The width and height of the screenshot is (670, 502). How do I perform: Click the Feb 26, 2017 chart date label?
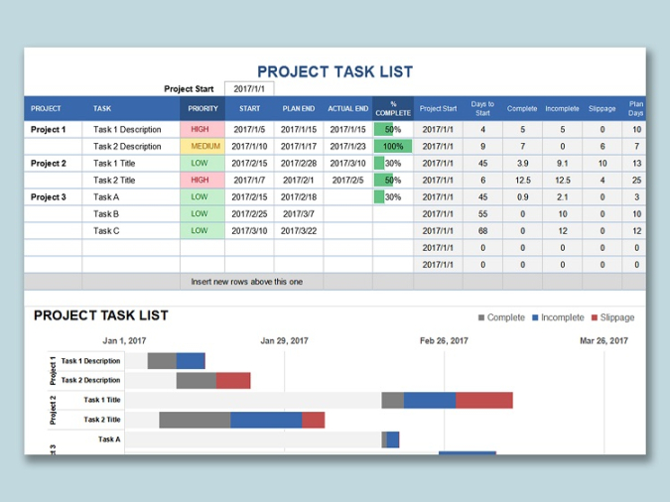444,340
